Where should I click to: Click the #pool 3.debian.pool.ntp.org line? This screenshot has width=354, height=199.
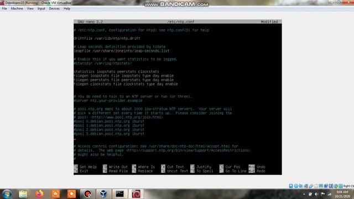point(109,134)
